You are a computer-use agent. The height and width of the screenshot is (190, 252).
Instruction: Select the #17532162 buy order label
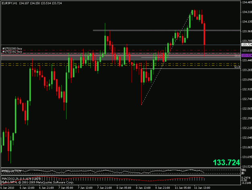[12, 52]
